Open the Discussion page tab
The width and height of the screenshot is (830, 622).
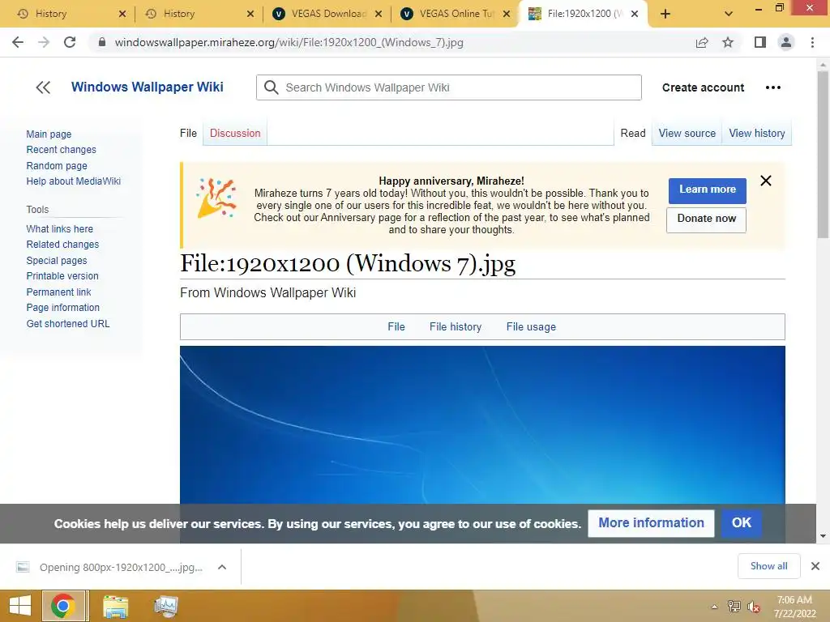pos(235,134)
